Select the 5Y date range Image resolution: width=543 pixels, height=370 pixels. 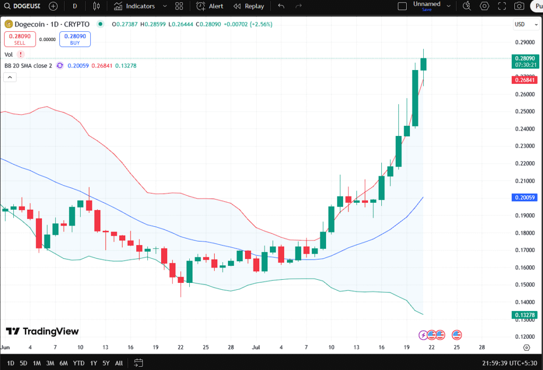[106, 363]
